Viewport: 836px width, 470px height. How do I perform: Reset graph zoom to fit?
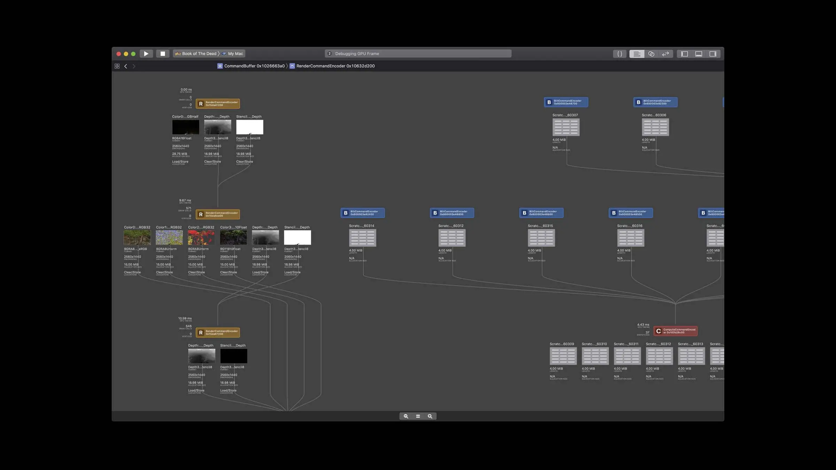418,416
